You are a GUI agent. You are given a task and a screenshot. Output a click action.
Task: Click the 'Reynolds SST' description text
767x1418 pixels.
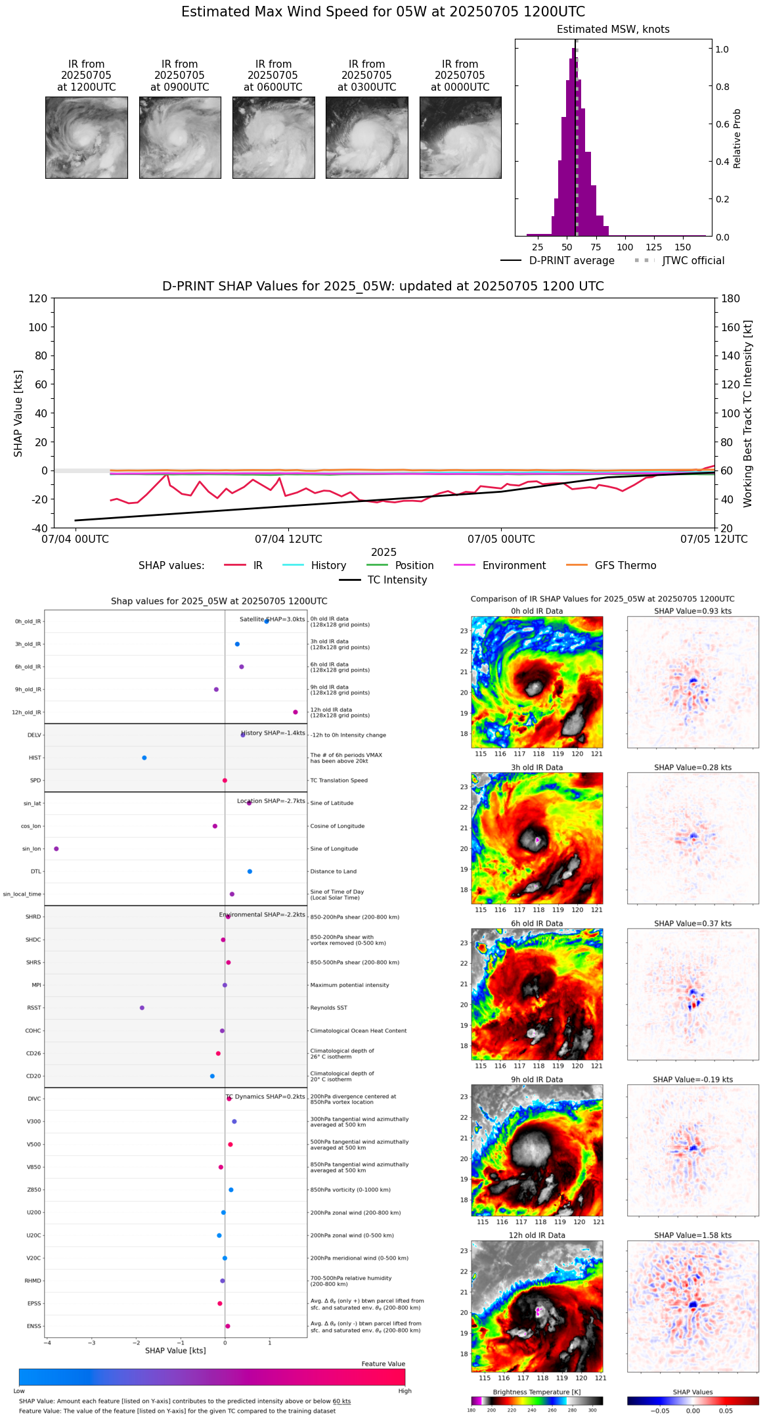pos(329,1008)
